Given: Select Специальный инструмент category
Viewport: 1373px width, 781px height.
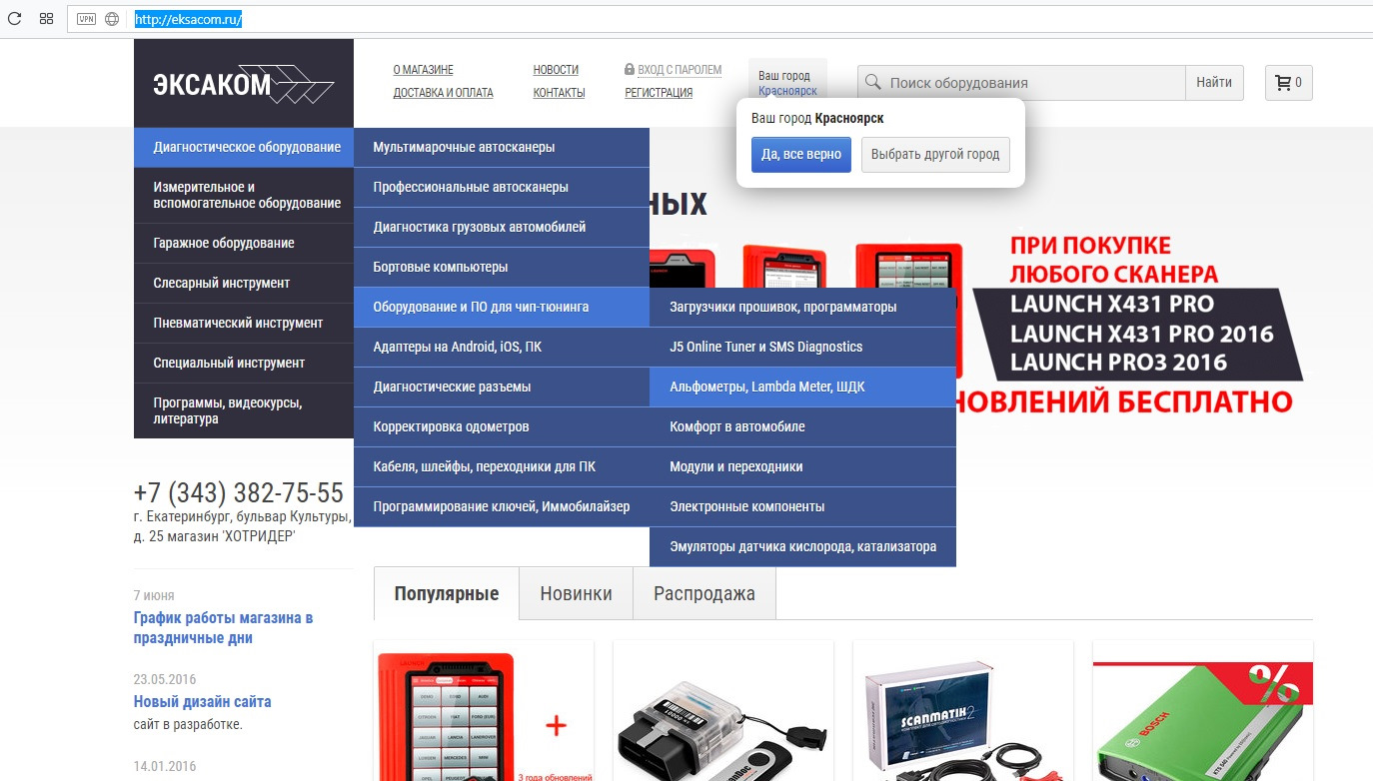Looking at the screenshot, I should (x=244, y=364).
